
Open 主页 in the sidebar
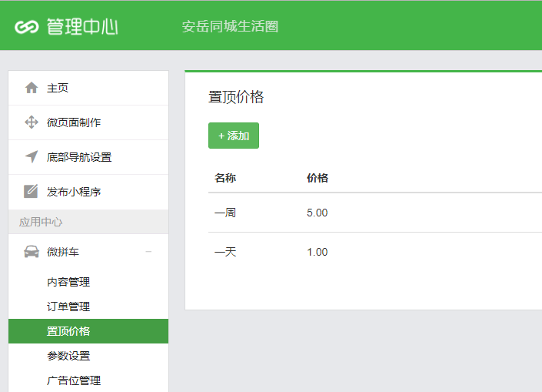(58, 88)
